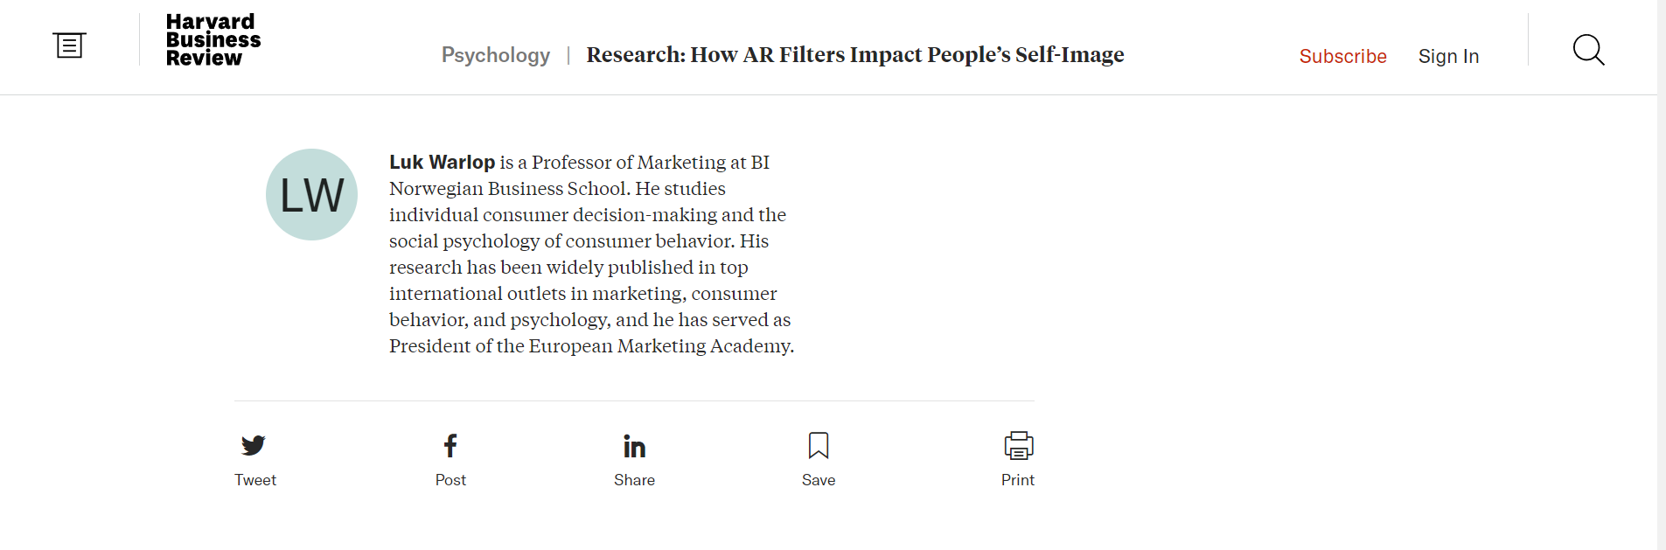Share the article on Twitter

[254, 445]
